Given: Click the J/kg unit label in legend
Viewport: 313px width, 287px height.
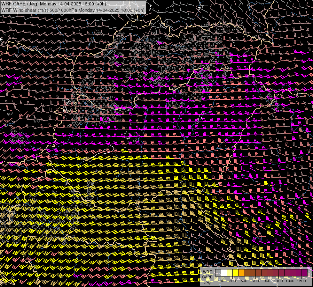Looking at the screenshot, I should [x=207, y=282].
